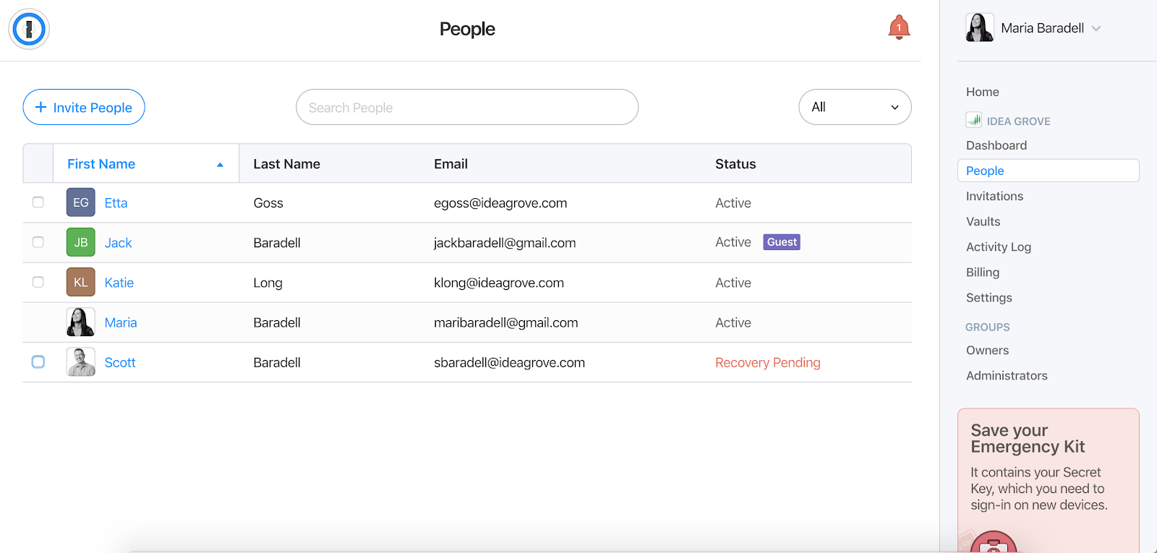This screenshot has width=1157, height=553.
Task: Click the EG avatar for Etta
Action: click(81, 202)
